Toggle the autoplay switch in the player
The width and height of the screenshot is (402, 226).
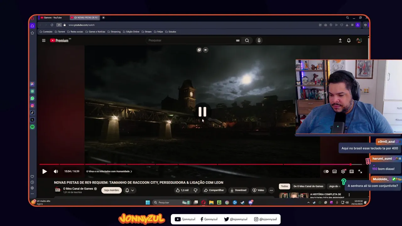[x=326, y=171]
